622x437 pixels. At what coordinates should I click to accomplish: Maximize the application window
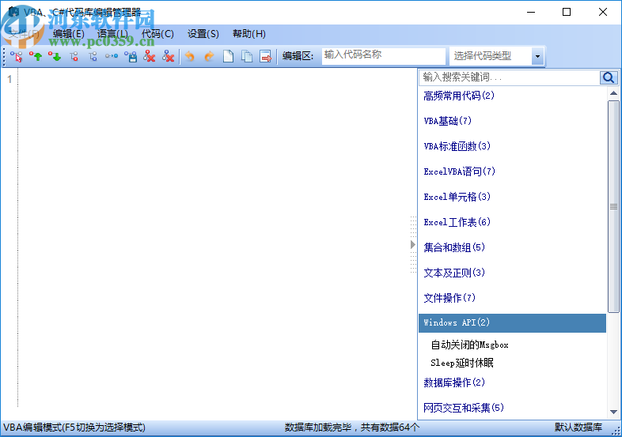(x=567, y=13)
